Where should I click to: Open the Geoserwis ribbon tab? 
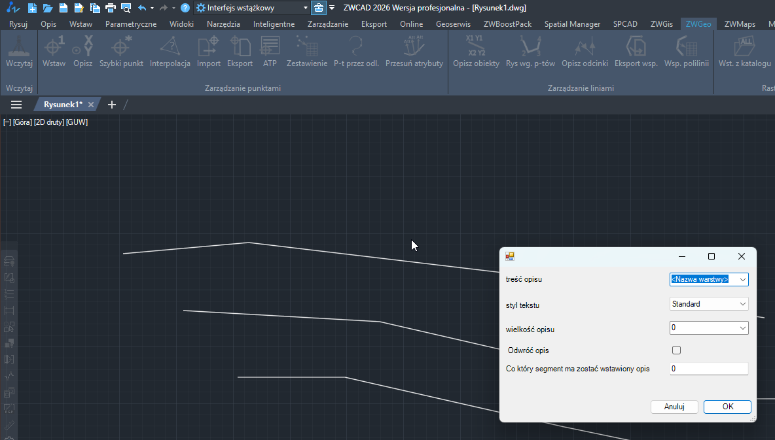[x=453, y=24]
